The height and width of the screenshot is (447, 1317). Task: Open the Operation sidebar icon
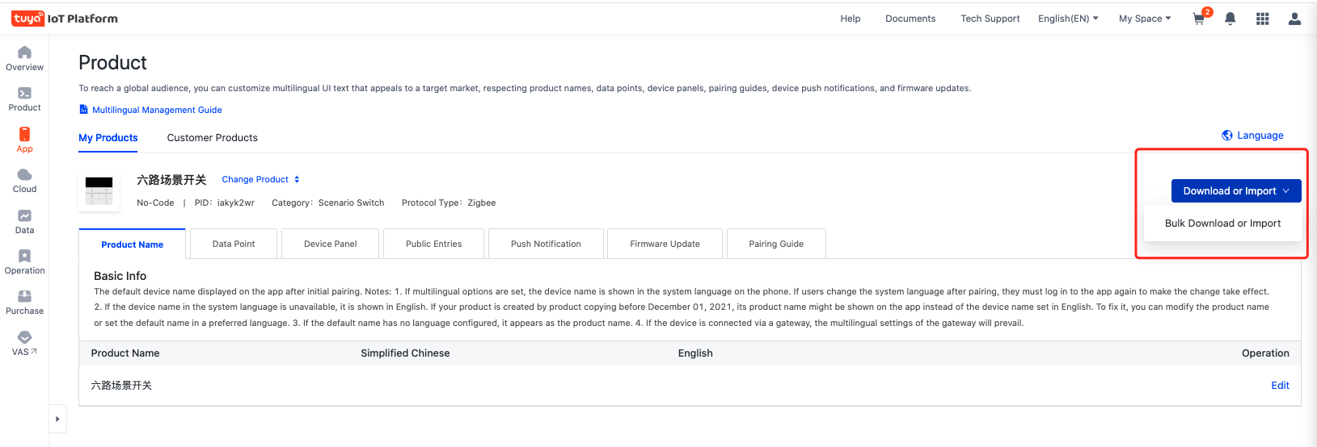pyautogui.click(x=24, y=256)
